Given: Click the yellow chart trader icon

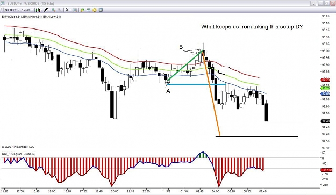Looking at the screenshot, I should click(95, 10).
